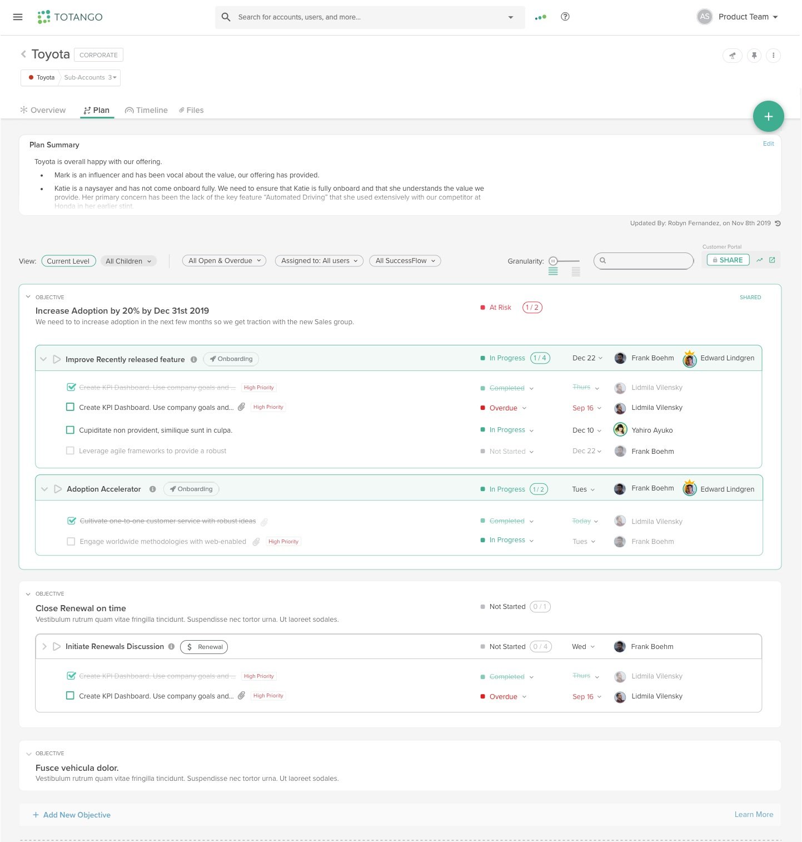Open Product Team account dropdown
This screenshot has width=802, height=842.
click(x=748, y=17)
